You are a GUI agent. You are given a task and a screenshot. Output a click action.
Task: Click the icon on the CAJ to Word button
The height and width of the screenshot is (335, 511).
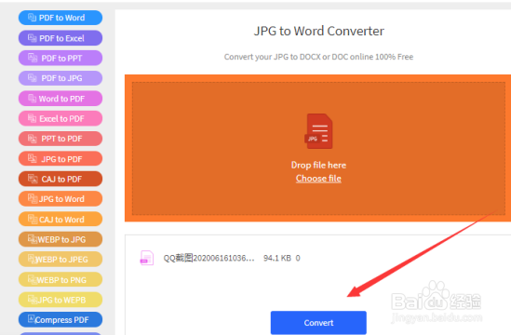(33, 219)
